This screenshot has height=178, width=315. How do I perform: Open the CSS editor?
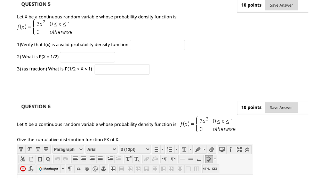click(x=215, y=169)
